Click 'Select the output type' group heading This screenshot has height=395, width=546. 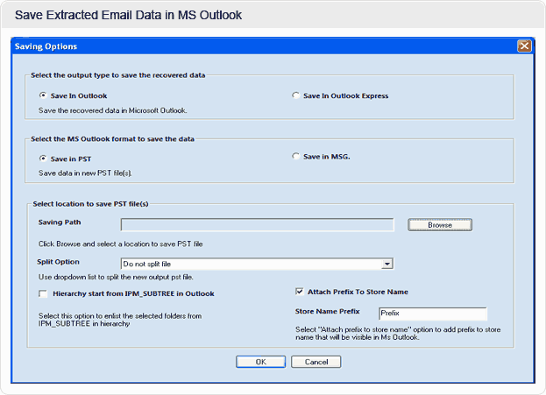tap(117, 75)
